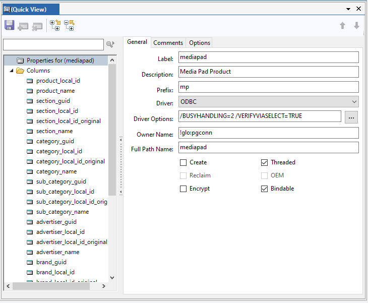Collapse the Columns tree node
368x303 pixels.
click(12, 71)
